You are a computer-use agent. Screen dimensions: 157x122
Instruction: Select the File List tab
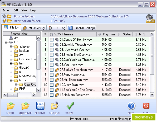tap(11, 27)
